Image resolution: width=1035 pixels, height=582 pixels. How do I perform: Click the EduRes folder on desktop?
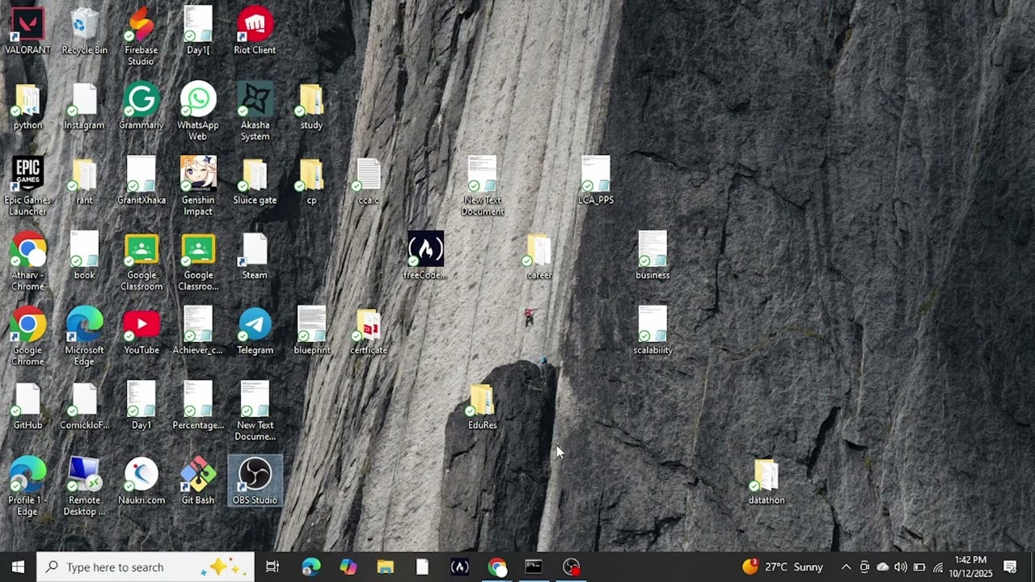click(482, 400)
